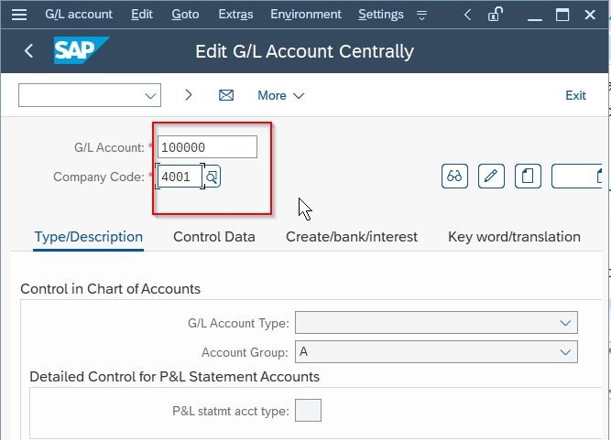Screen dimensions: 611x440
Task: Expand the More toolbar menu
Action: (280, 96)
